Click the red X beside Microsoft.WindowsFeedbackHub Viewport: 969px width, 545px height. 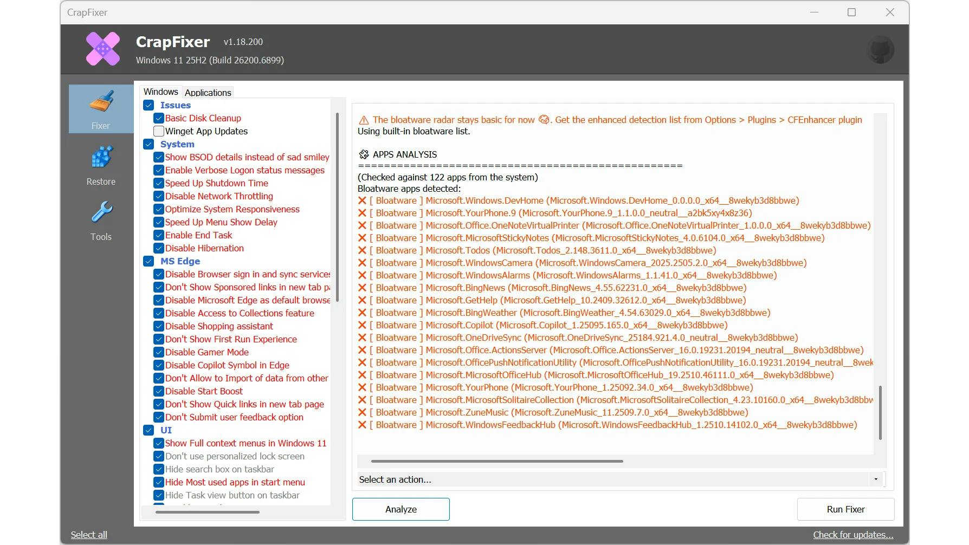362,425
